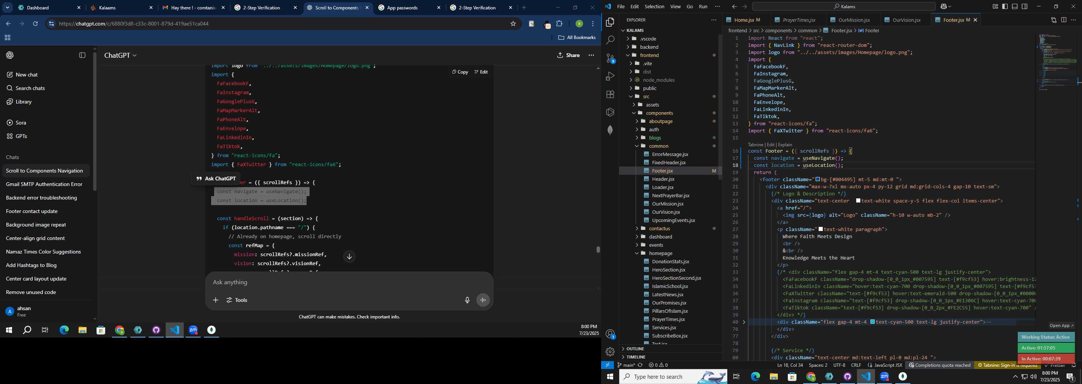The height and width of the screenshot is (384, 1082).
Task: Reload the ChatGPT page in Chrome
Action: pos(35,24)
